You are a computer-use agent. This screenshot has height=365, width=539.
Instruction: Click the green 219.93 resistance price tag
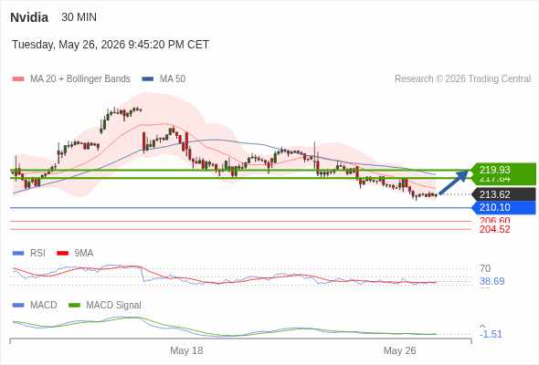(503, 170)
